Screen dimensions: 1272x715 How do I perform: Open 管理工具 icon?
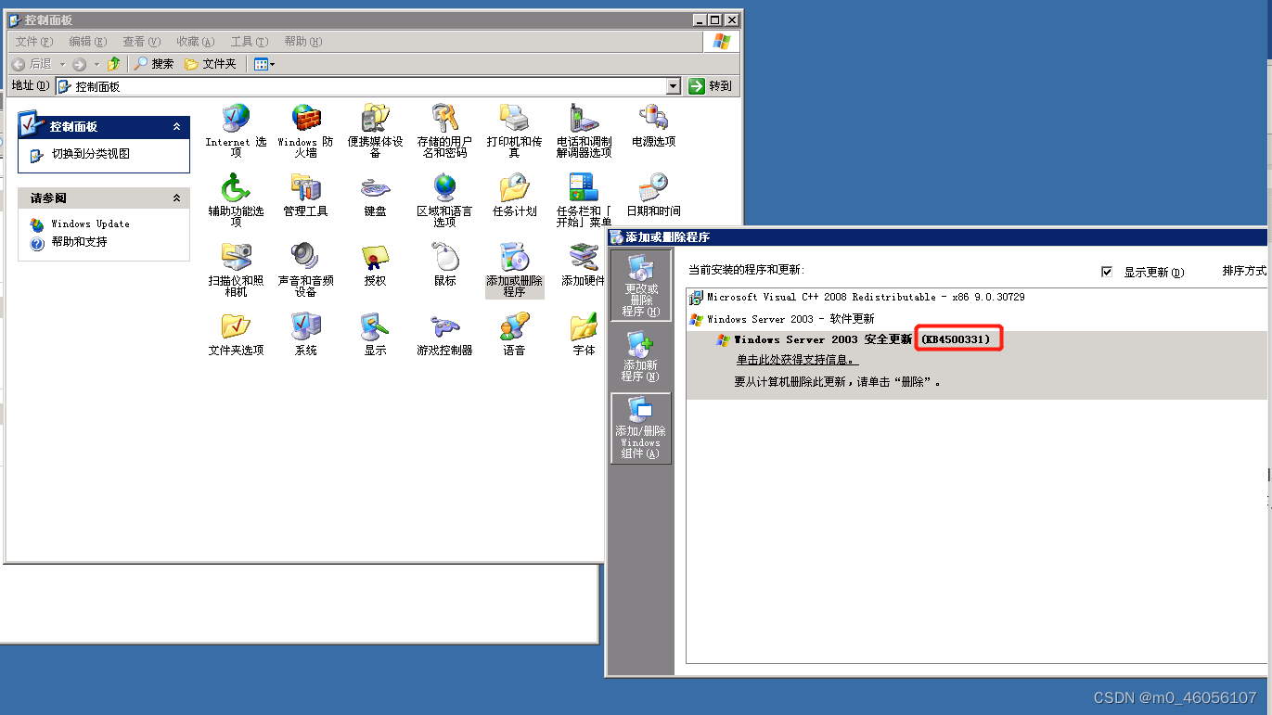click(305, 196)
